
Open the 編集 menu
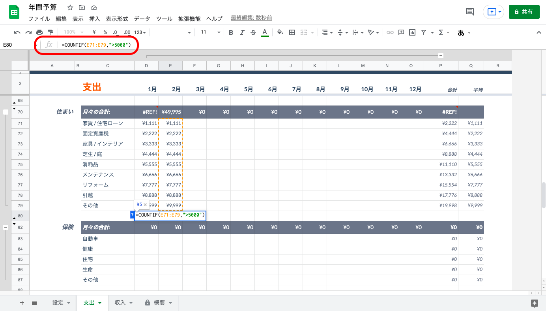coord(61,19)
